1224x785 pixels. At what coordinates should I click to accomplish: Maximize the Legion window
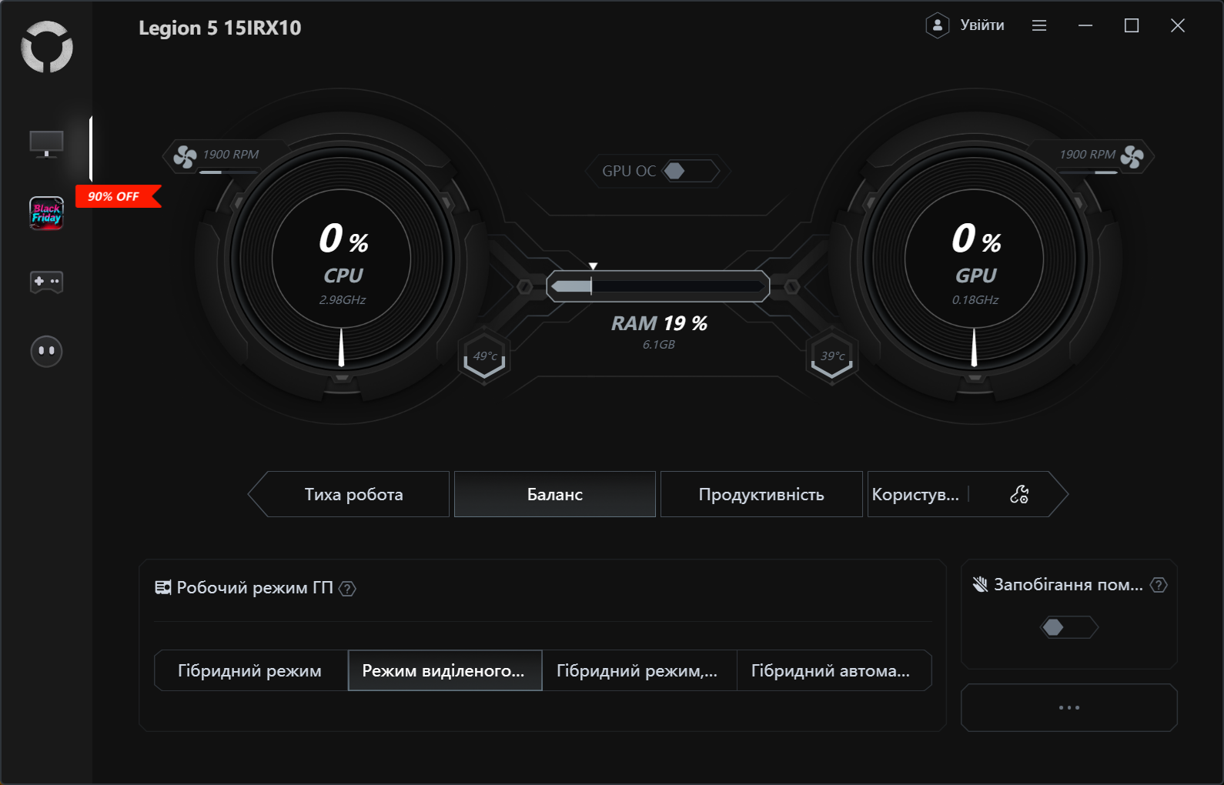[1132, 25]
